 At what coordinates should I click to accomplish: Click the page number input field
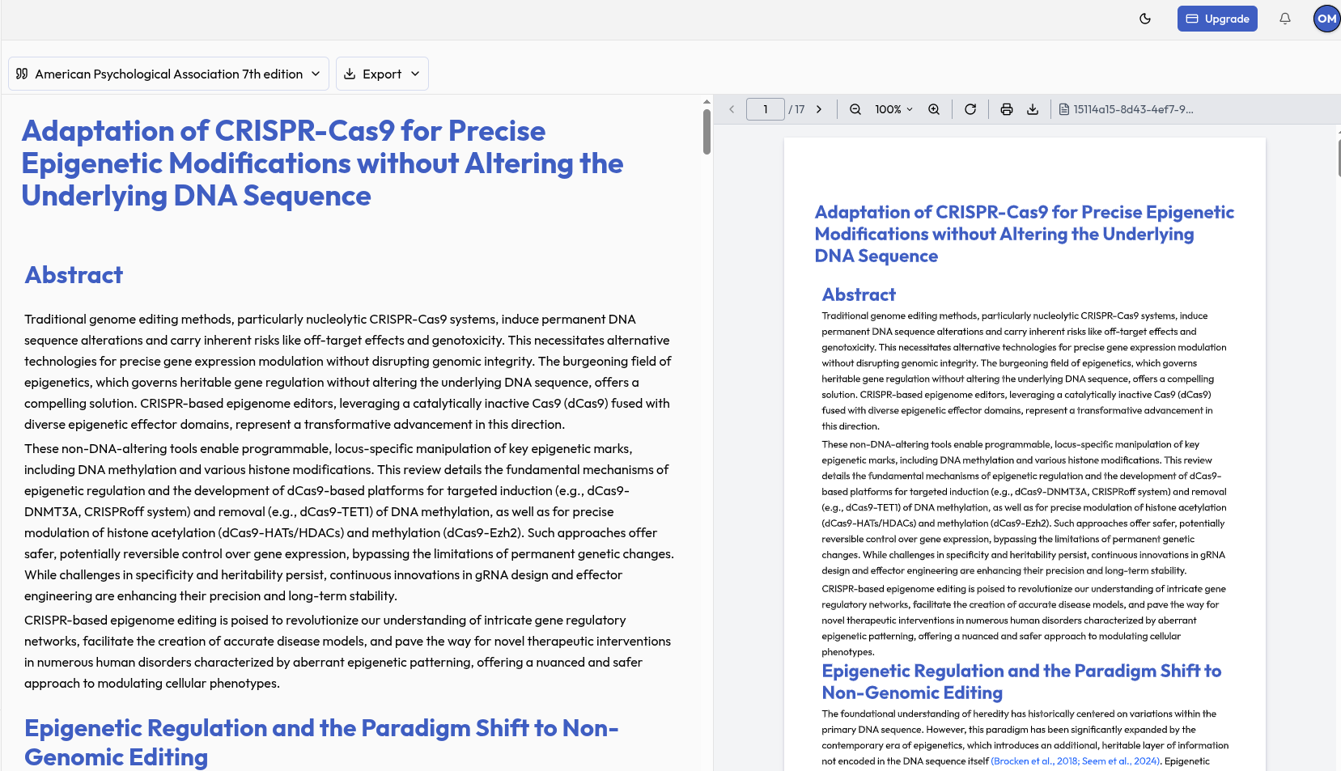pyautogui.click(x=765, y=109)
